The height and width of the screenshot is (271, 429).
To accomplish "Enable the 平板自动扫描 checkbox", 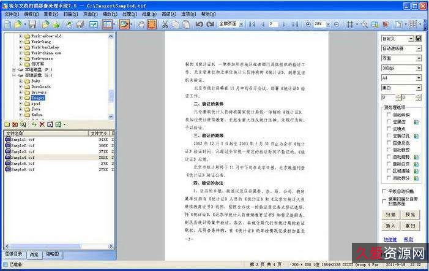I will point(384,191).
